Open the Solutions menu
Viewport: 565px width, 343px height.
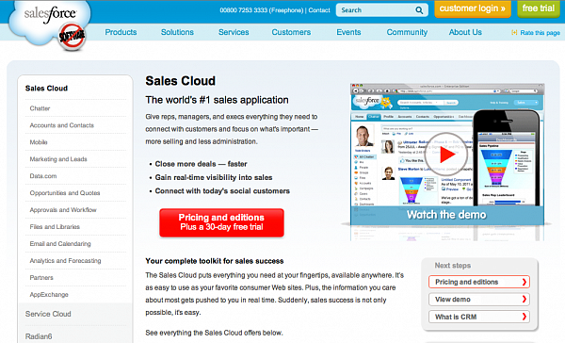coord(177,32)
